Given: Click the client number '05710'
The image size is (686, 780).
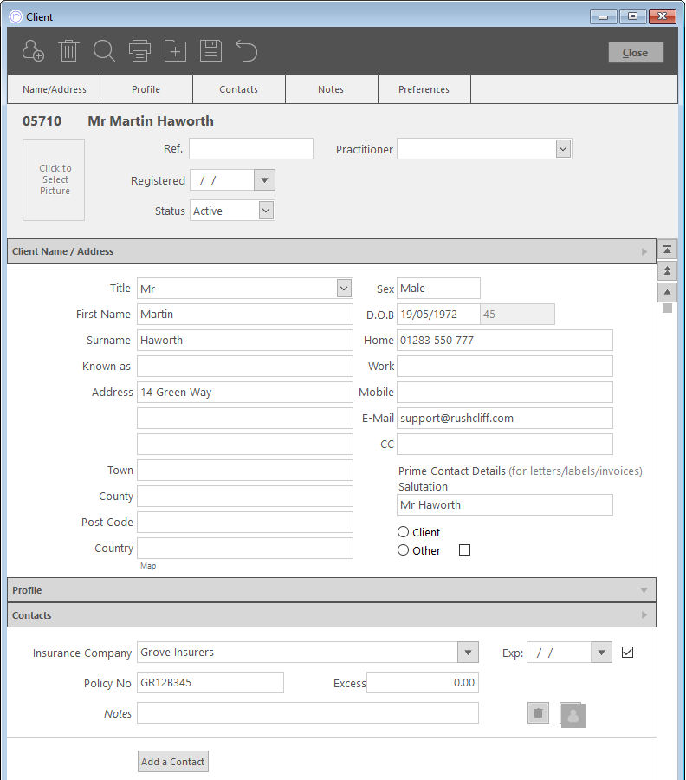Looking at the screenshot, I should pos(42,120).
